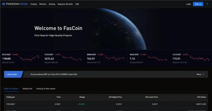
Task: Click the ETH/USDT price chart sparkline
Action: coord(72,58)
